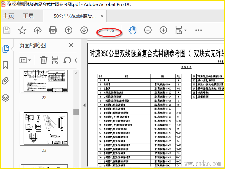Click the Save file icon
This screenshot has width=225, height=169.
[7, 30]
